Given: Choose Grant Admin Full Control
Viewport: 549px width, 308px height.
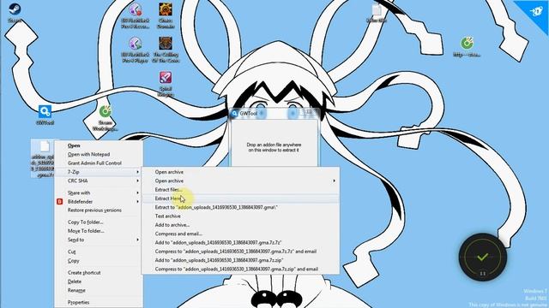Looking at the screenshot, I should tap(94, 163).
